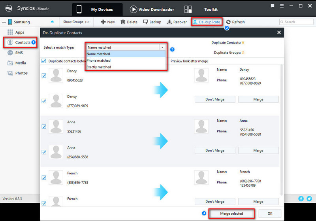Click the Samsung device phone icon
Screen dimensions: 316x221
click(x=10, y=22)
